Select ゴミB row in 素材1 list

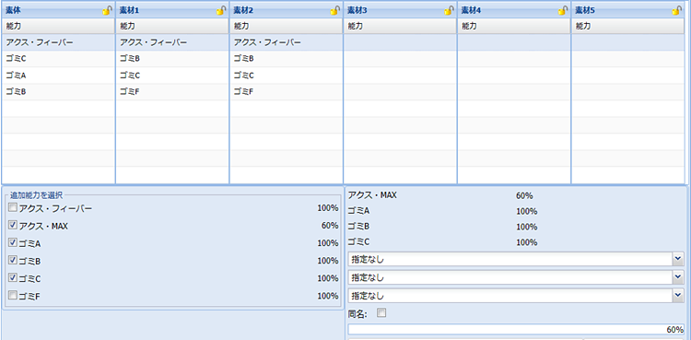click(172, 59)
